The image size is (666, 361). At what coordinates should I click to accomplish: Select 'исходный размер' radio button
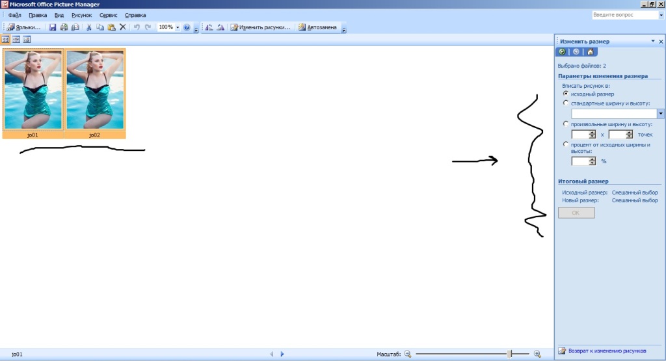(x=566, y=94)
